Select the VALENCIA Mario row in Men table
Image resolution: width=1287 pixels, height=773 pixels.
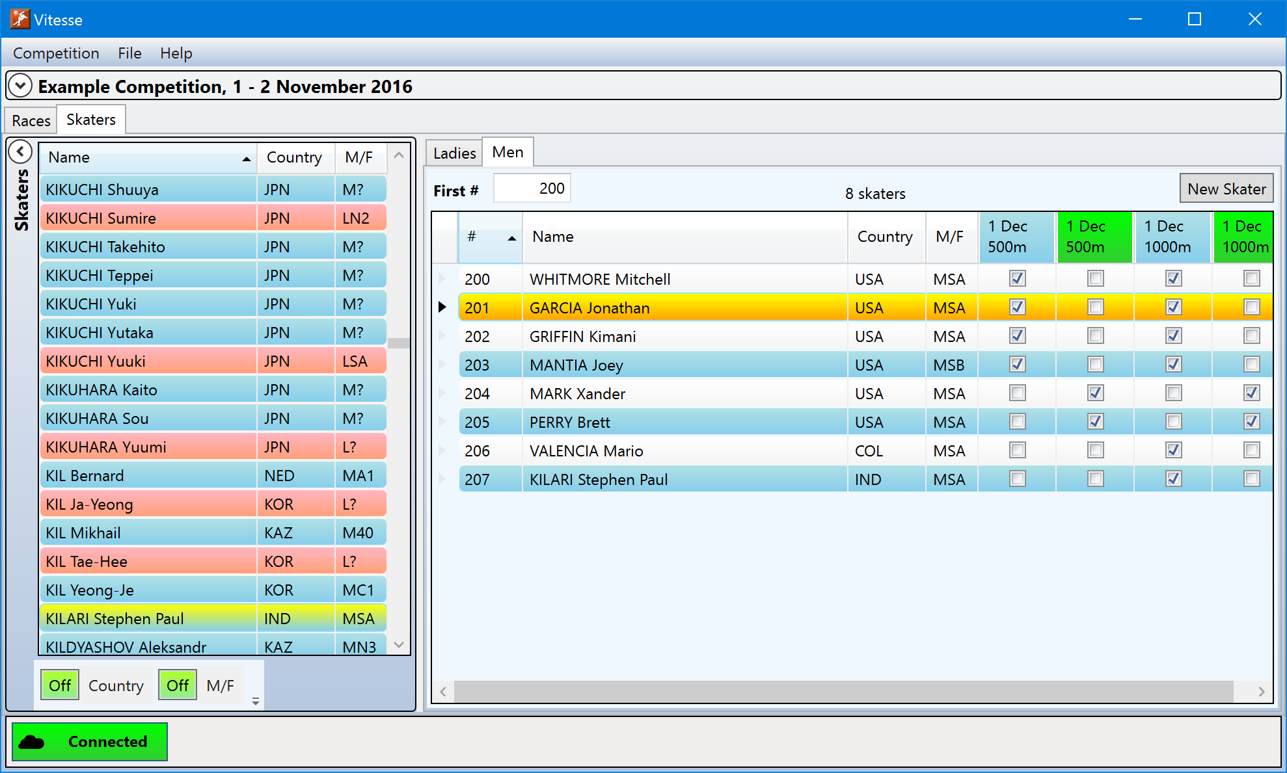pos(865,451)
